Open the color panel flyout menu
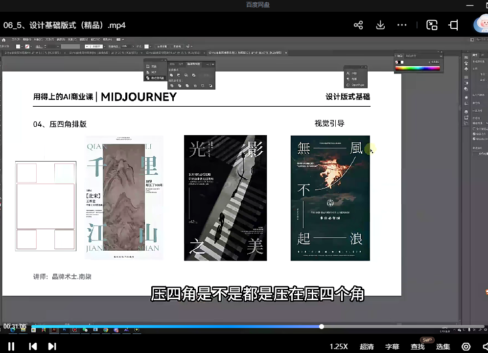This screenshot has width=488, height=353. (441, 56)
